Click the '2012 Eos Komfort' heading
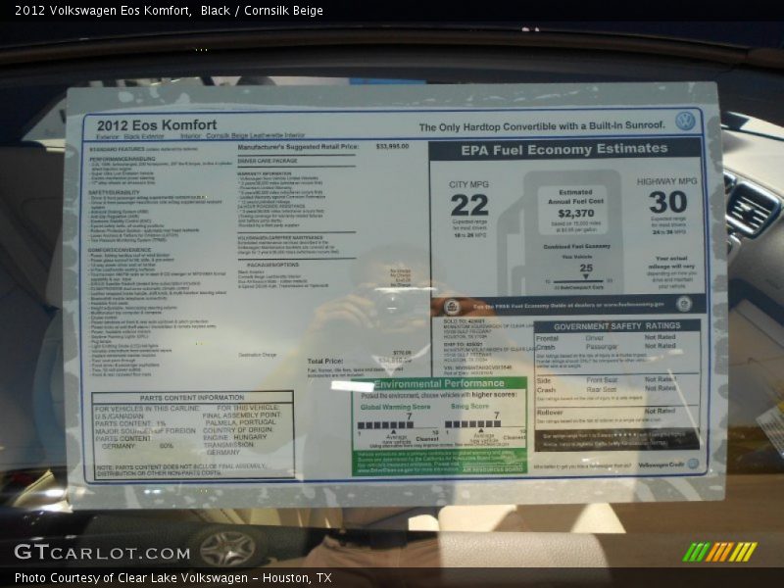The height and width of the screenshot is (588, 784). point(157,125)
